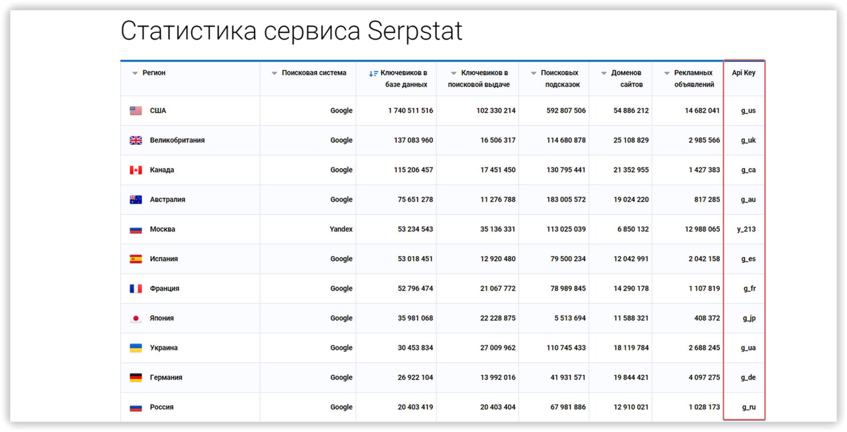
Task: Sort by Доменов сайтов column arrow
Action: (x=603, y=74)
